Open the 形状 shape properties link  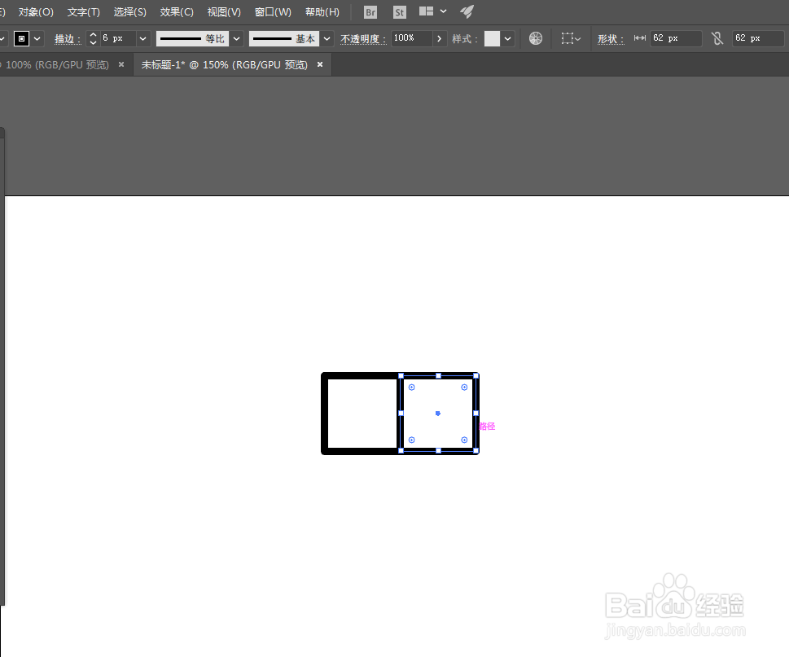point(611,39)
